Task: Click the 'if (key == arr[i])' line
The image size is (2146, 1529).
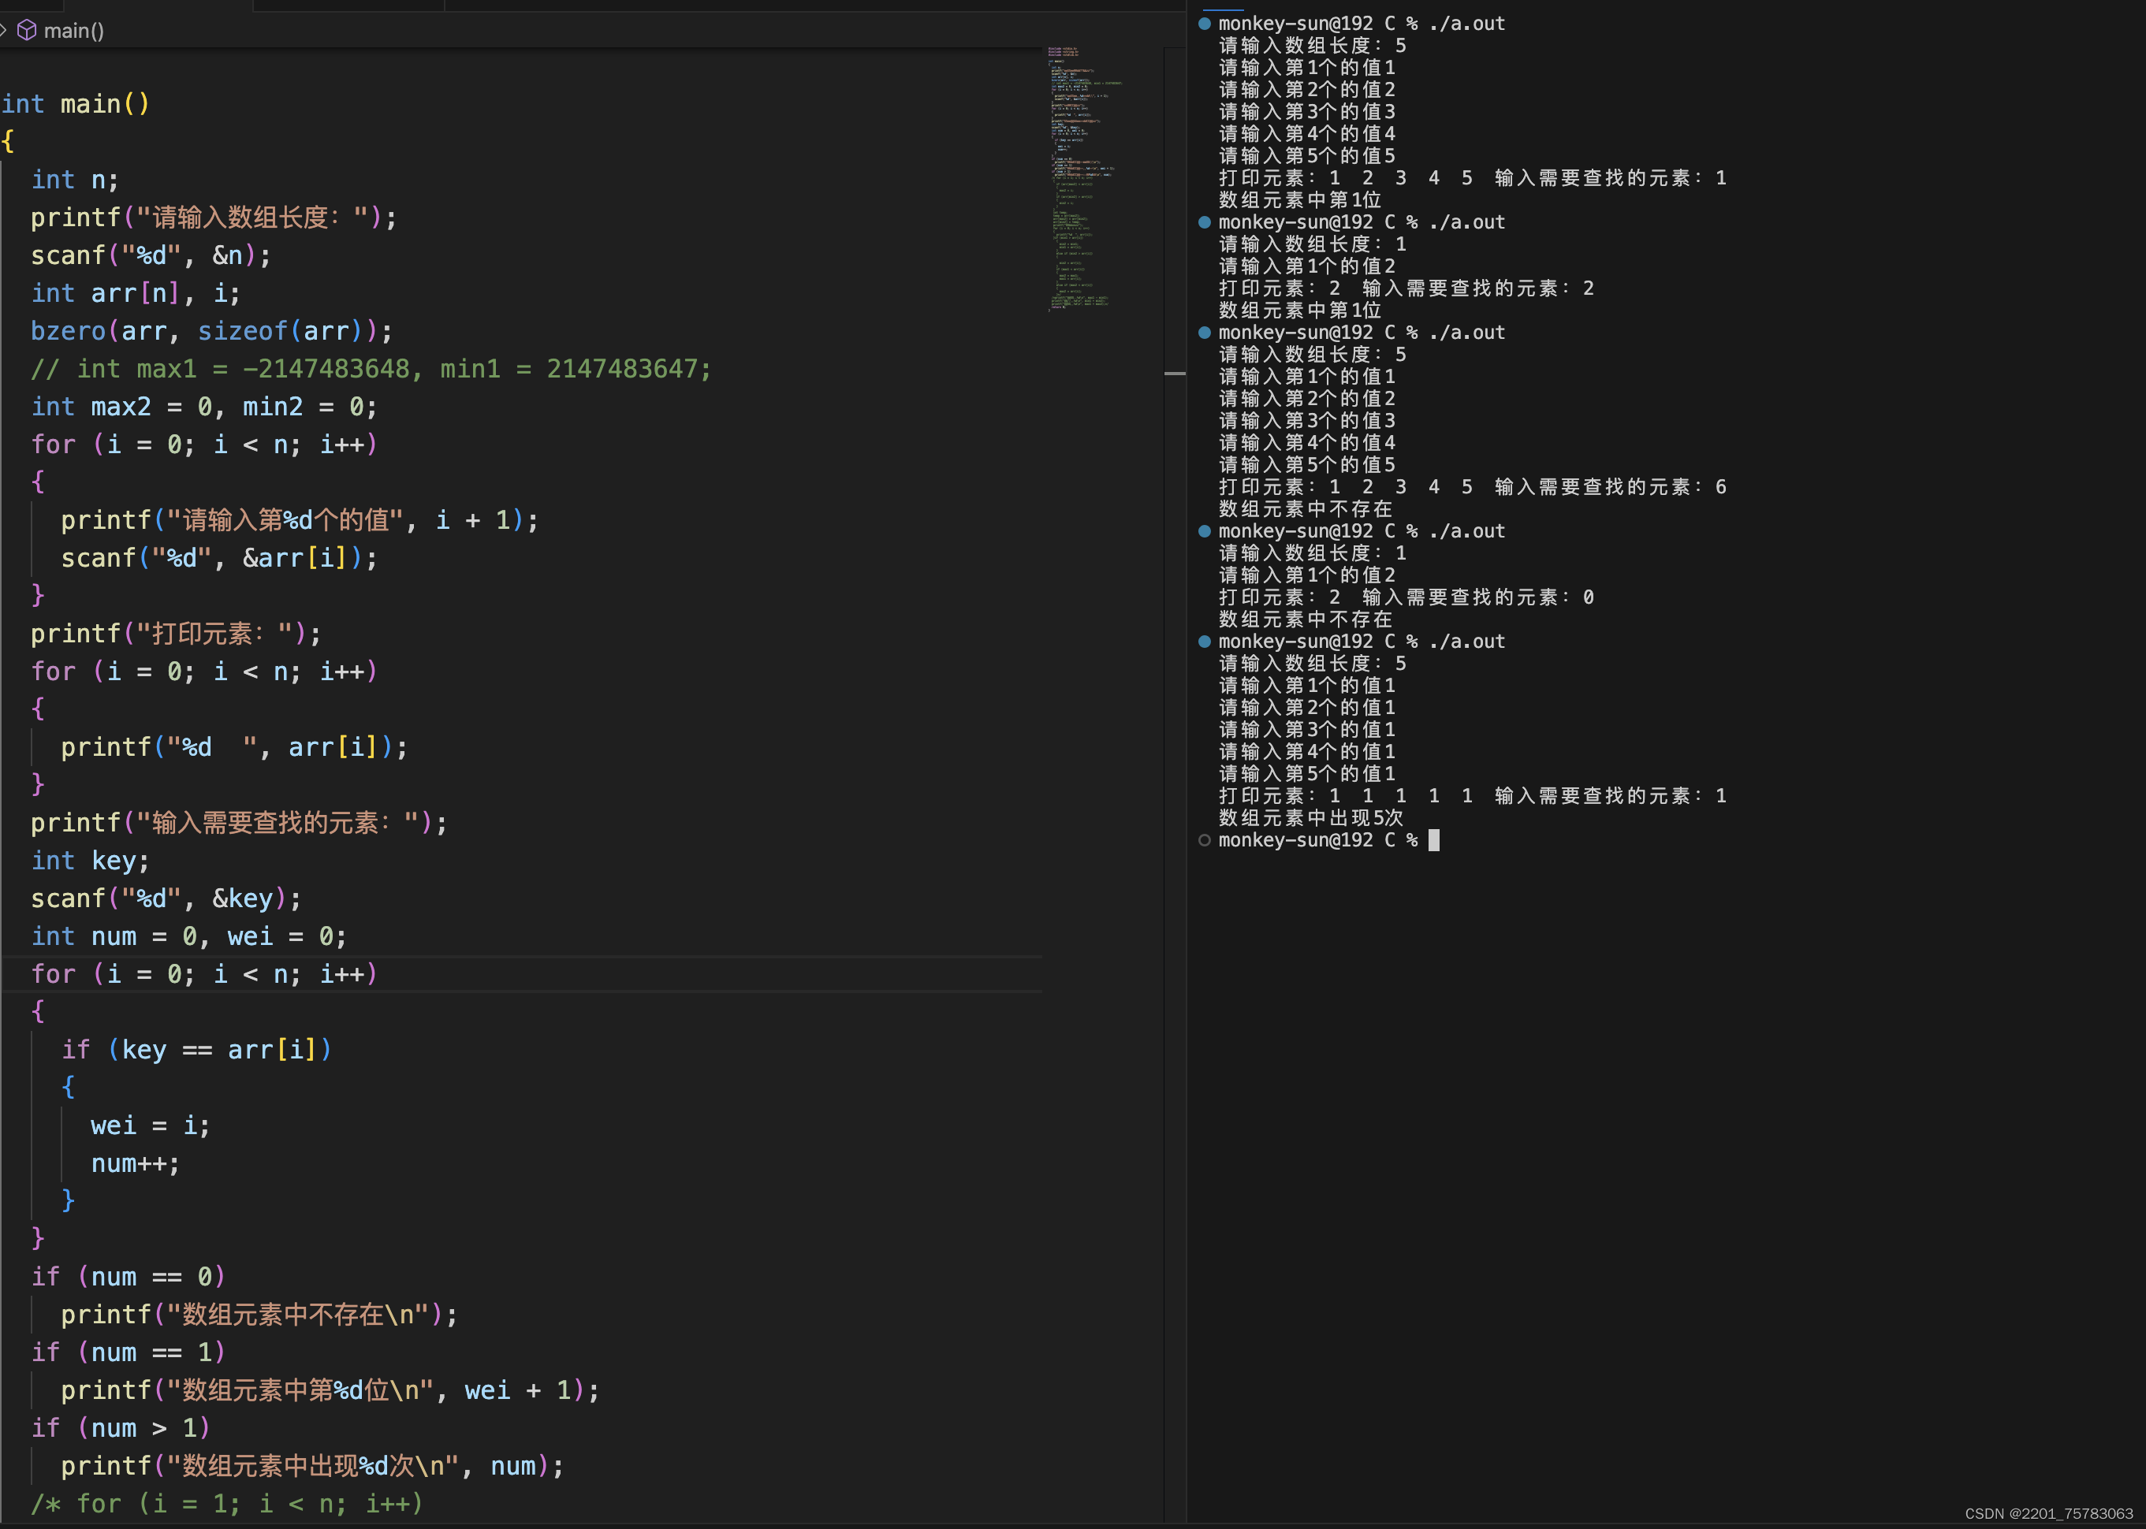Action: click(196, 1049)
